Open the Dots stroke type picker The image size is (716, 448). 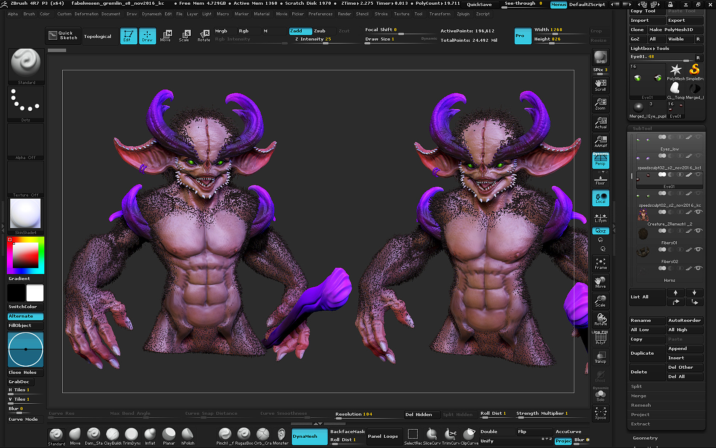[x=26, y=104]
